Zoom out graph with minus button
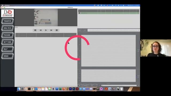Image resolution: width=171 pixels, height=96 pixels. click(x=95, y=85)
